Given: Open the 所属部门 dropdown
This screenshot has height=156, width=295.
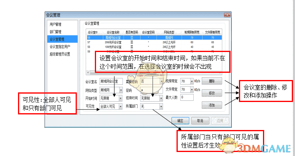Looking at the screenshot, I should click(161, 106).
